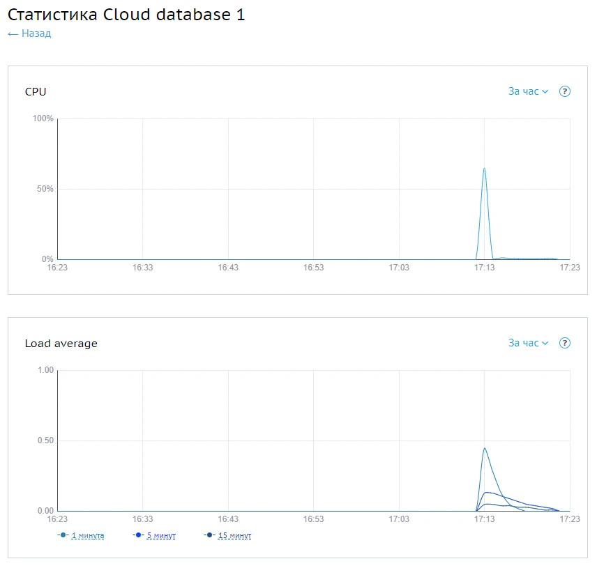Viewport: 597px width, 568px height.
Task: Click the Load average panel heading
Action: tap(61, 343)
